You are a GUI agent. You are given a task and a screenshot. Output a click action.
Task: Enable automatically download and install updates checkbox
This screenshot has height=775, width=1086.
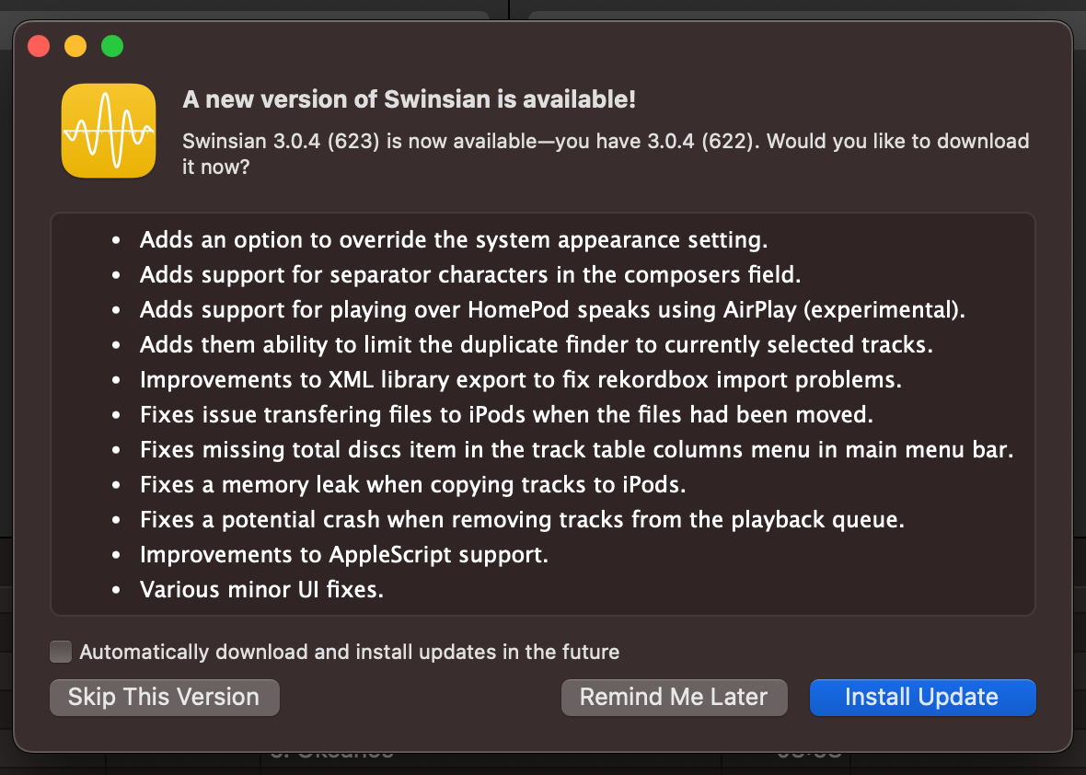click(61, 652)
